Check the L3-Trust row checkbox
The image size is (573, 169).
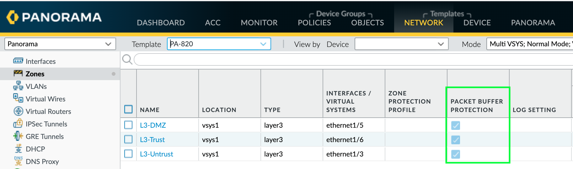pyautogui.click(x=128, y=140)
